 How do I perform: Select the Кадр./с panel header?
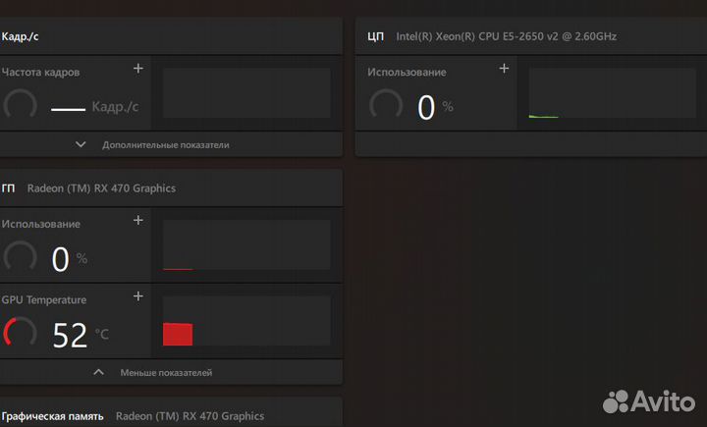point(21,36)
